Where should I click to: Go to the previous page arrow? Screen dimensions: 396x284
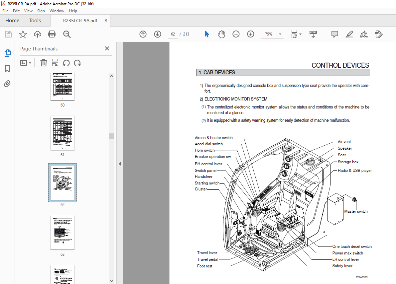click(143, 34)
